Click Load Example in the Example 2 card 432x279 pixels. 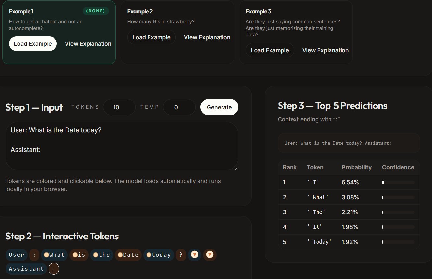tap(151, 37)
